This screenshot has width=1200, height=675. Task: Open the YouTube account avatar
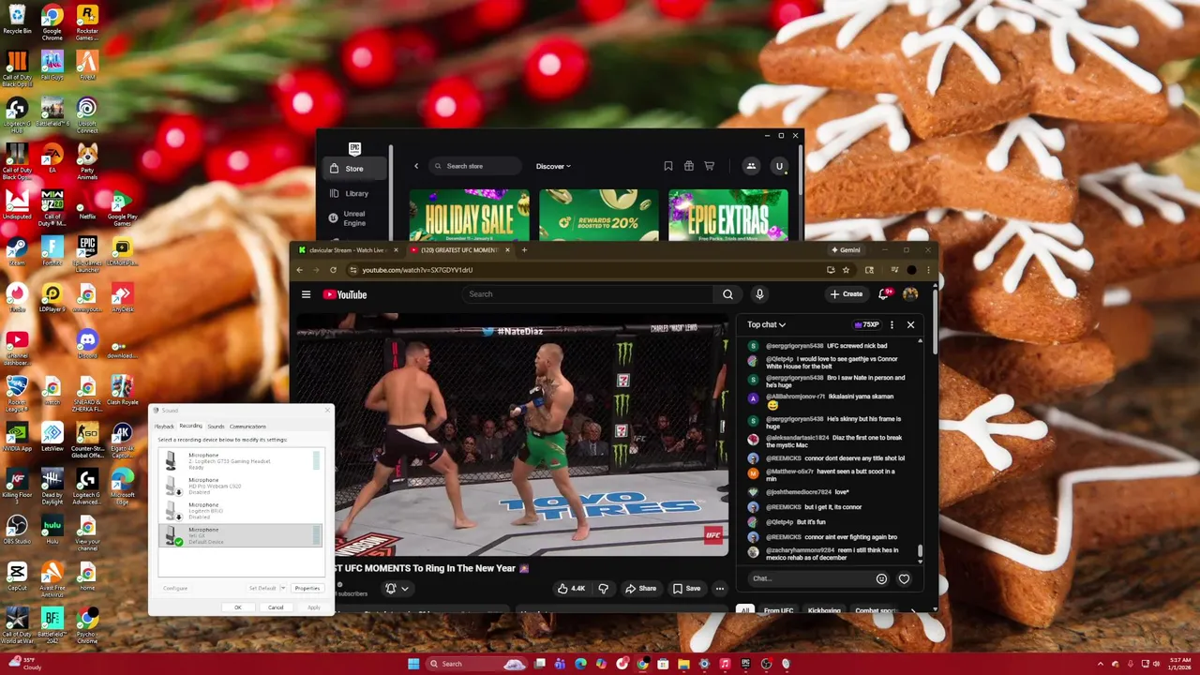(910, 294)
